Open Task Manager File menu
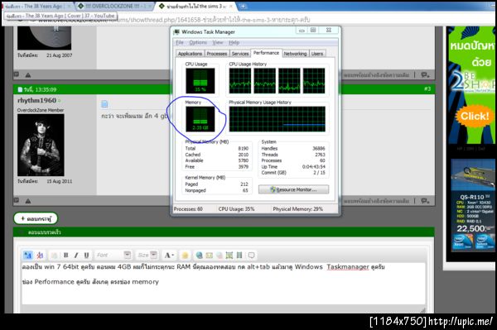This screenshot has height=330, width=497. [180, 42]
